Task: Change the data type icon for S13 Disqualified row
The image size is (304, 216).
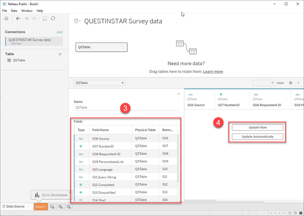Action: pyautogui.click(x=81, y=192)
